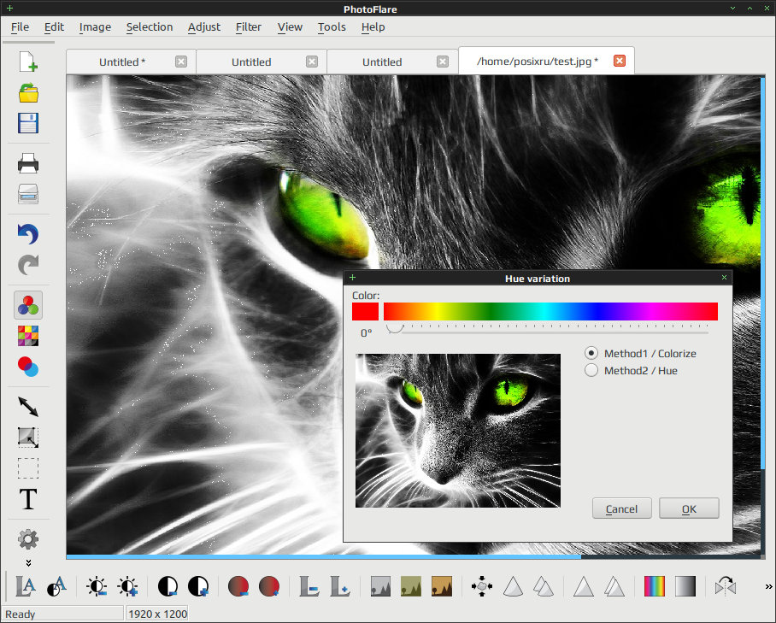776x623 pixels.
Task: Click the red Color swatch
Action: tap(365, 312)
